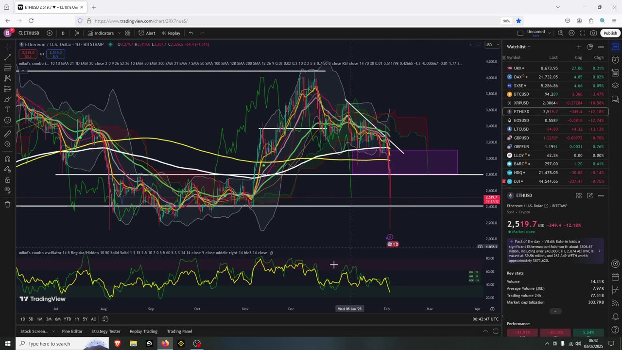
Task: Select the ruler measure tool
Action: [7, 134]
